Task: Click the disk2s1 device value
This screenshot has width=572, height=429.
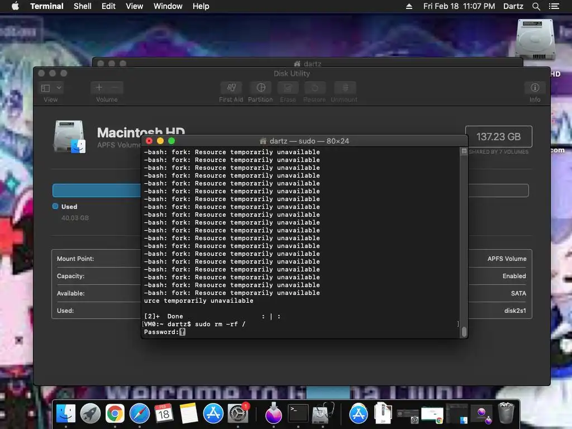Action: 514,311
